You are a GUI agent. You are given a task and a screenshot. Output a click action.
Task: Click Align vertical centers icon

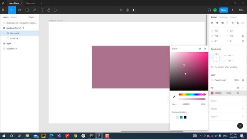coord(233,23)
